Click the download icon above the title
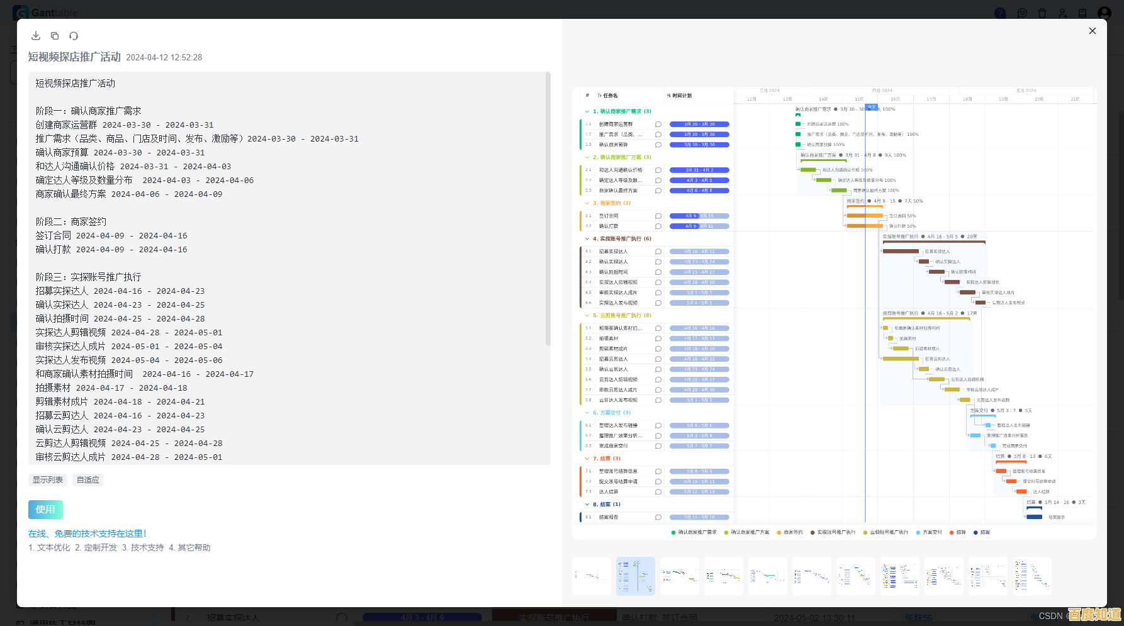The image size is (1124, 626). pos(36,36)
